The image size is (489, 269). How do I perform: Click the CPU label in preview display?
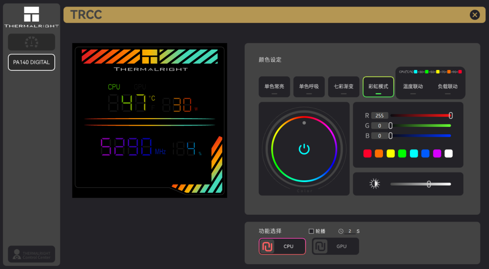coord(114,87)
